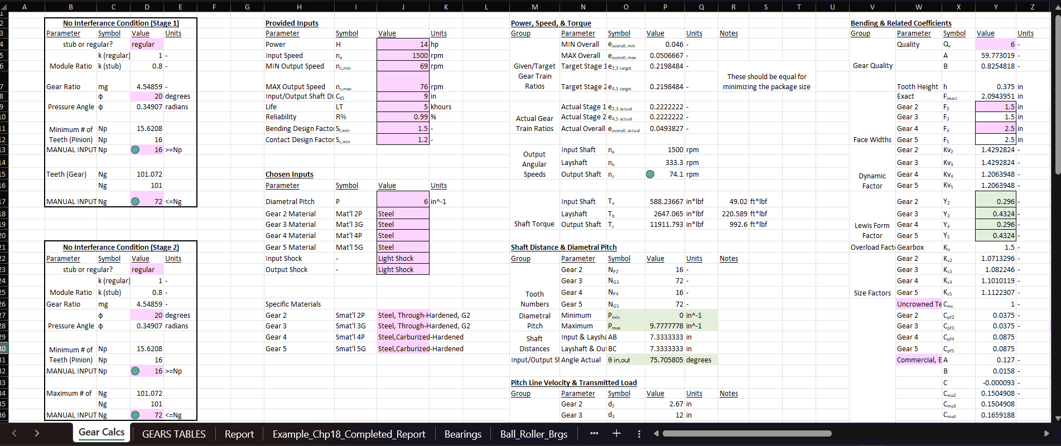The height and width of the screenshot is (446, 1061).
Task: Select the Power value cell 14
Action: pyautogui.click(x=403, y=44)
